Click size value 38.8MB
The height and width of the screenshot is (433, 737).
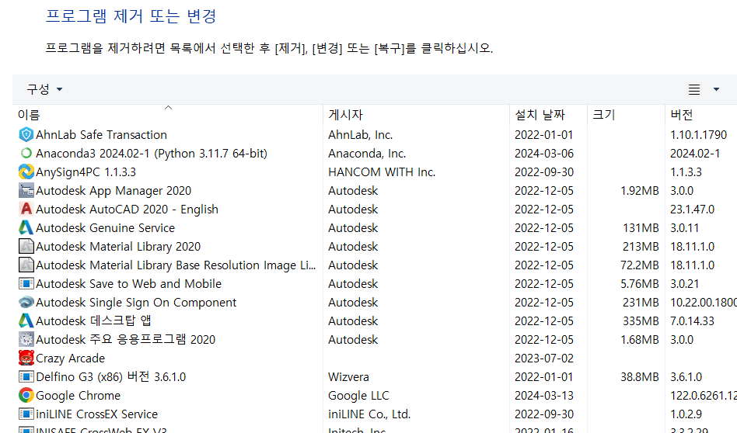coord(639,376)
